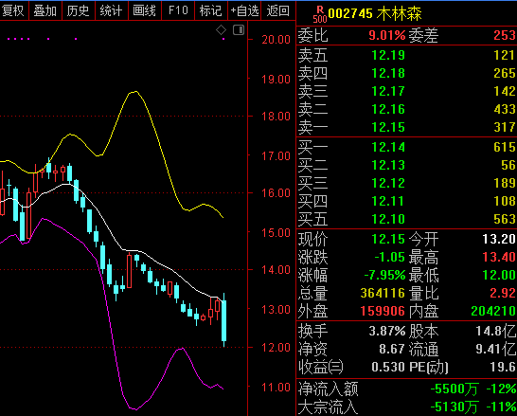Viewport: 517px width, 416px height.
Task: Select the 叠加 overlay toolbar button
Action: coord(45,10)
